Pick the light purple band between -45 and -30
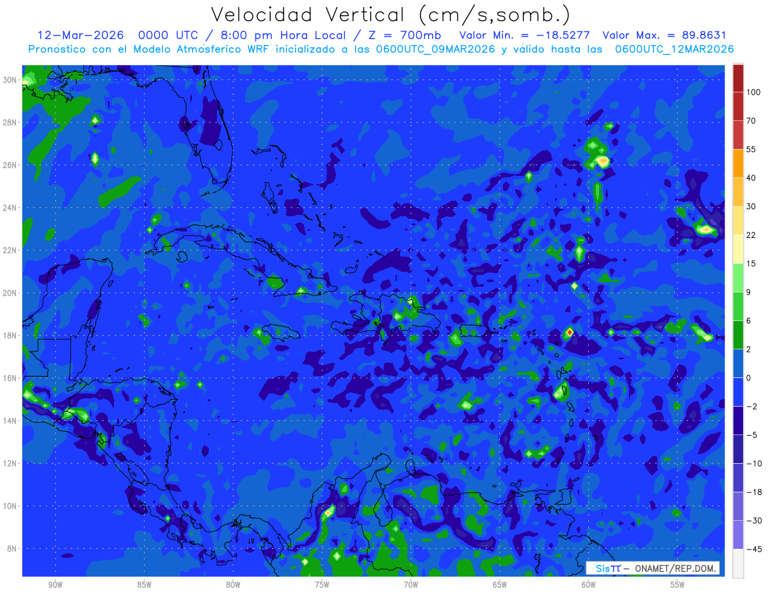The height and width of the screenshot is (593, 768). coord(738,535)
